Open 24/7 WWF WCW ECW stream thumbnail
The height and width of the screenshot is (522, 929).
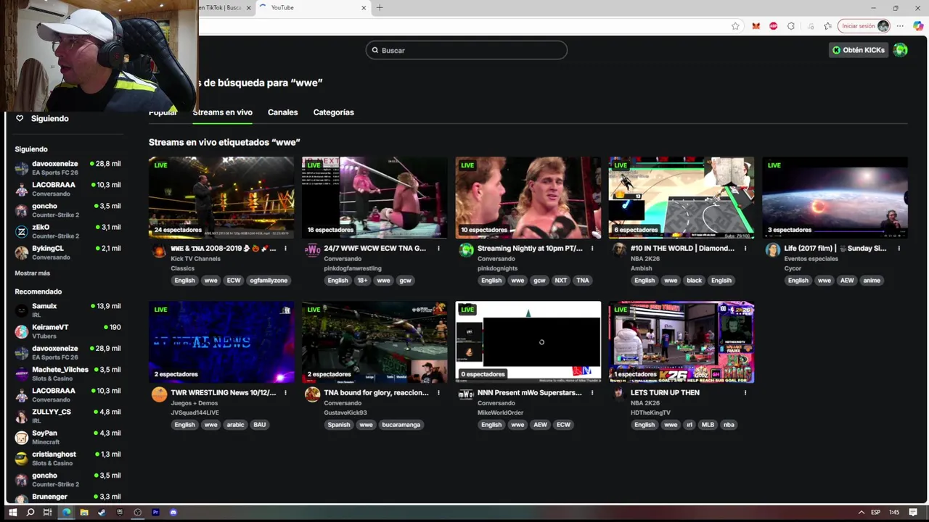tap(375, 198)
